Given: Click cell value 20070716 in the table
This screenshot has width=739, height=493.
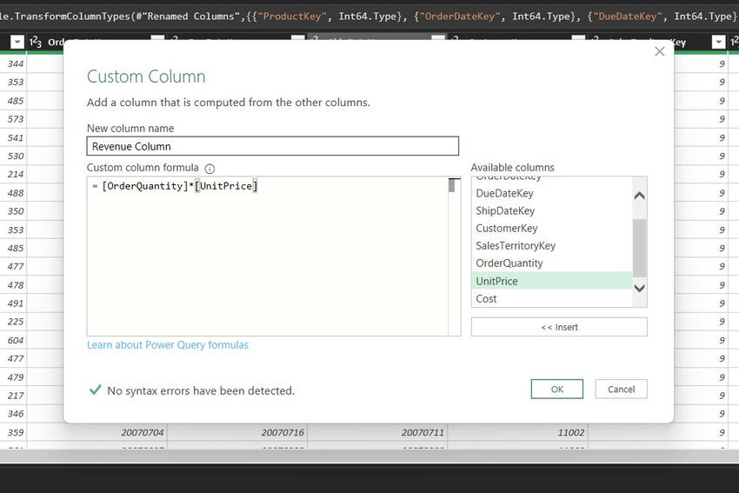Looking at the screenshot, I should [x=283, y=432].
